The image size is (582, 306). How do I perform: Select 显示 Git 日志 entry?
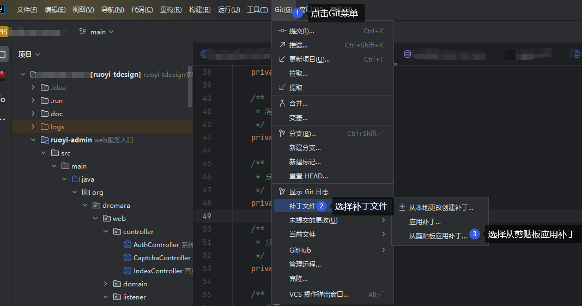(x=332, y=192)
